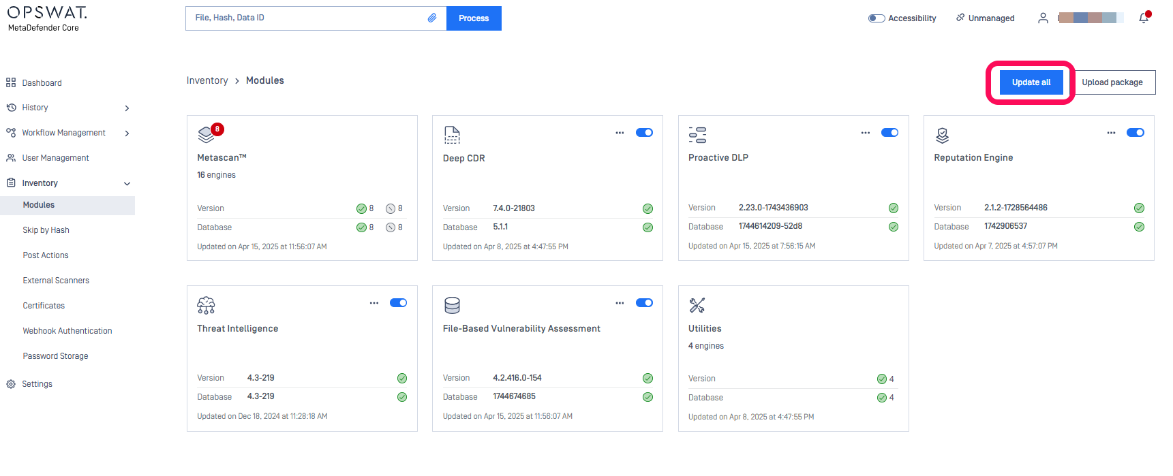Click the Inventory clipboard icon
Screen dimensions: 1173x476
tap(11, 183)
